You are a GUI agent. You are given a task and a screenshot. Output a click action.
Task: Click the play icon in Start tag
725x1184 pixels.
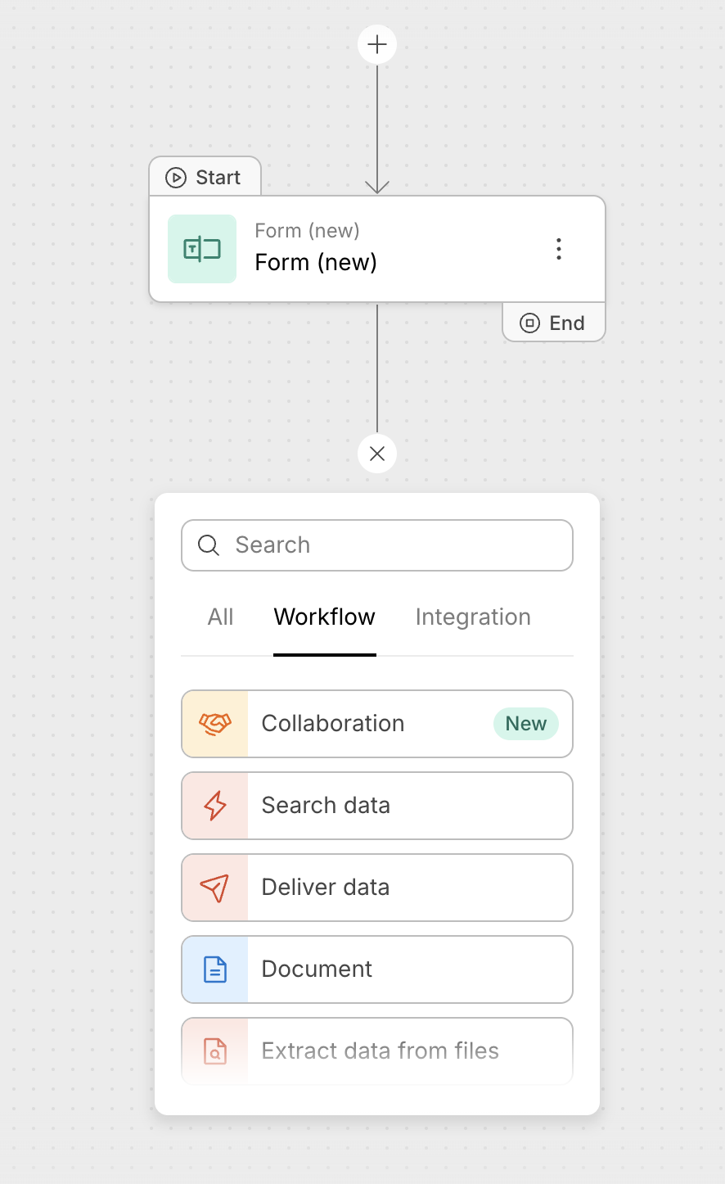[x=176, y=178]
